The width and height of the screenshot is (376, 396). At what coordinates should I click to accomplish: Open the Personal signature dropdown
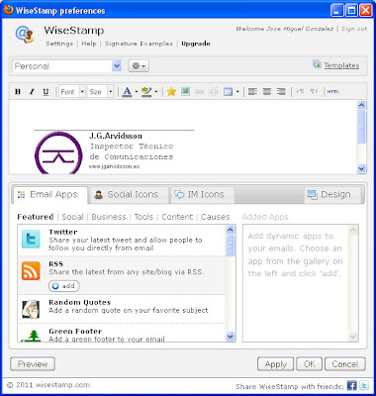pos(67,66)
